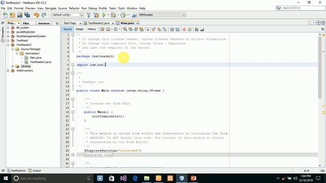Click the editor scrollbar down arrow
Screen dimensions: 326x183
click(x=320, y=165)
